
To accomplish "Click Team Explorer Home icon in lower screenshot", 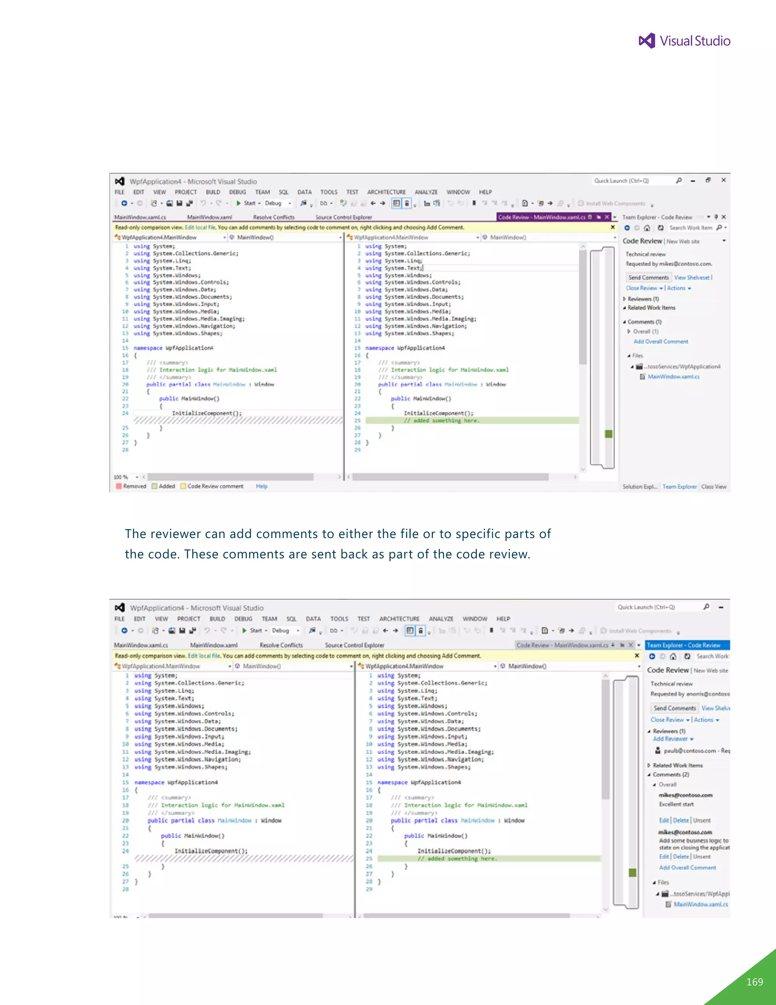I will coord(673,656).
